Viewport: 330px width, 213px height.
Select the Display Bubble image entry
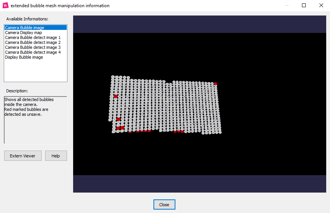(x=24, y=57)
